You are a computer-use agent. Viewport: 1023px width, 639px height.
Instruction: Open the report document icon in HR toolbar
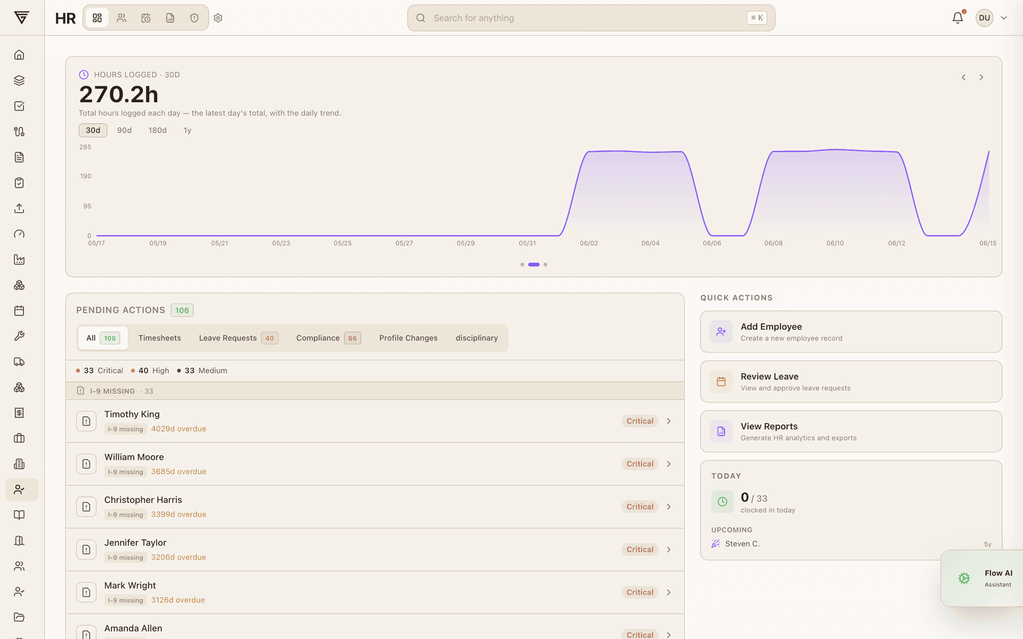[170, 18]
